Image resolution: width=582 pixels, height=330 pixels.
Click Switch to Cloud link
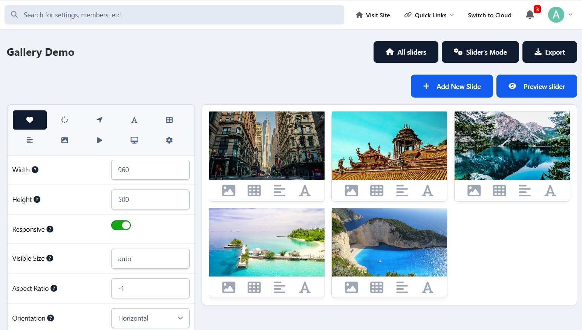pyautogui.click(x=490, y=15)
